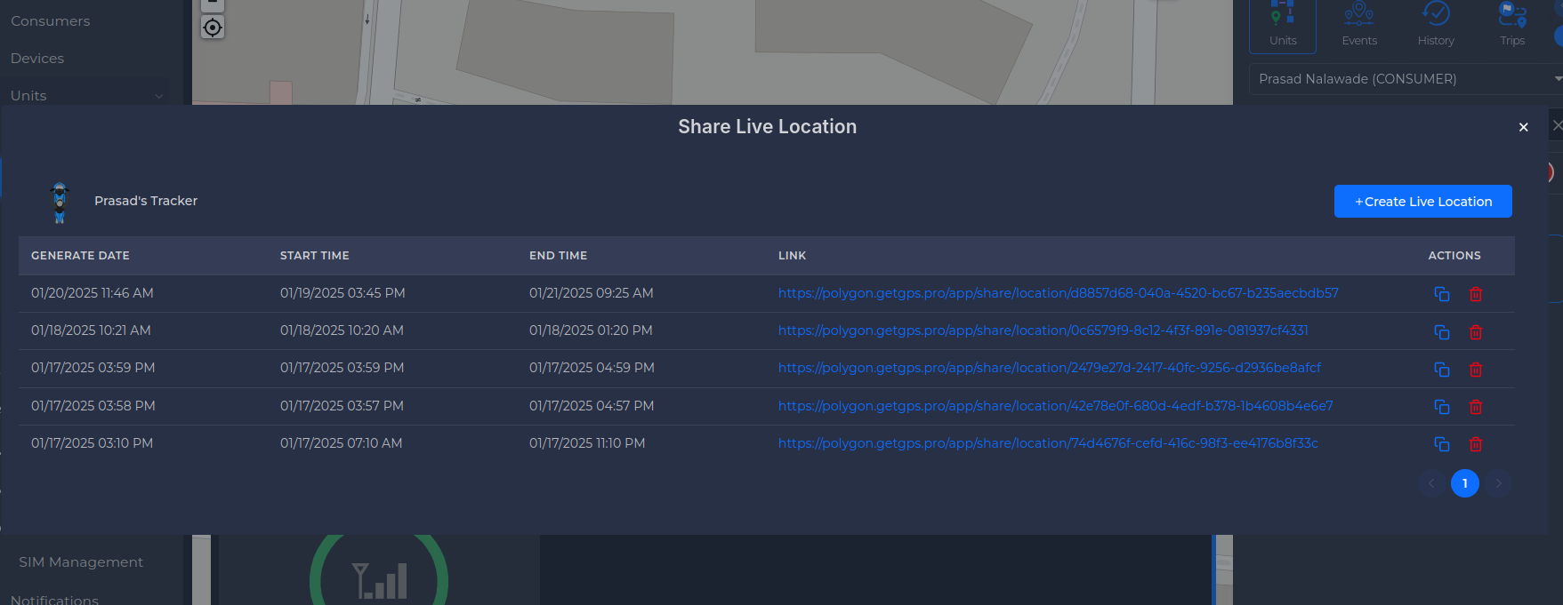Delete share generated 01/20/2025 11:46 AM
The width and height of the screenshot is (1563, 605).
(x=1476, y=294)
